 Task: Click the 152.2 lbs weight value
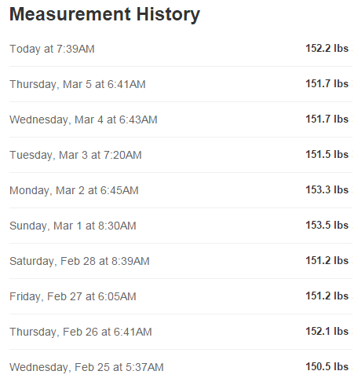click(x=327, y=49)
